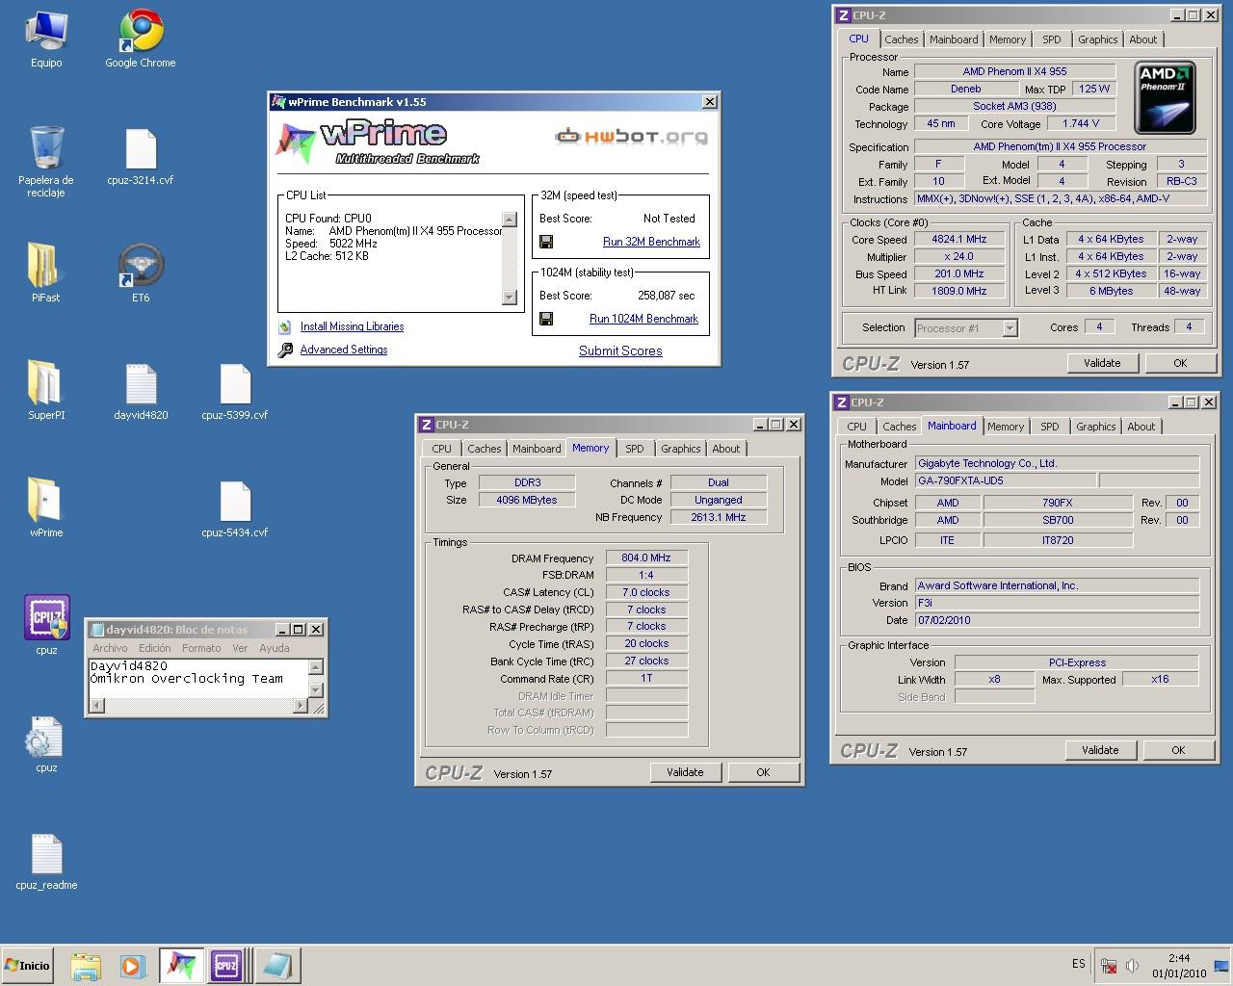Select the cpuz-3214.cvf file icon

click(141, 157)
